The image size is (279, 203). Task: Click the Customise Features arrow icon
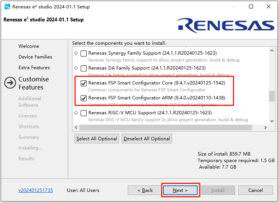[10, 83]
